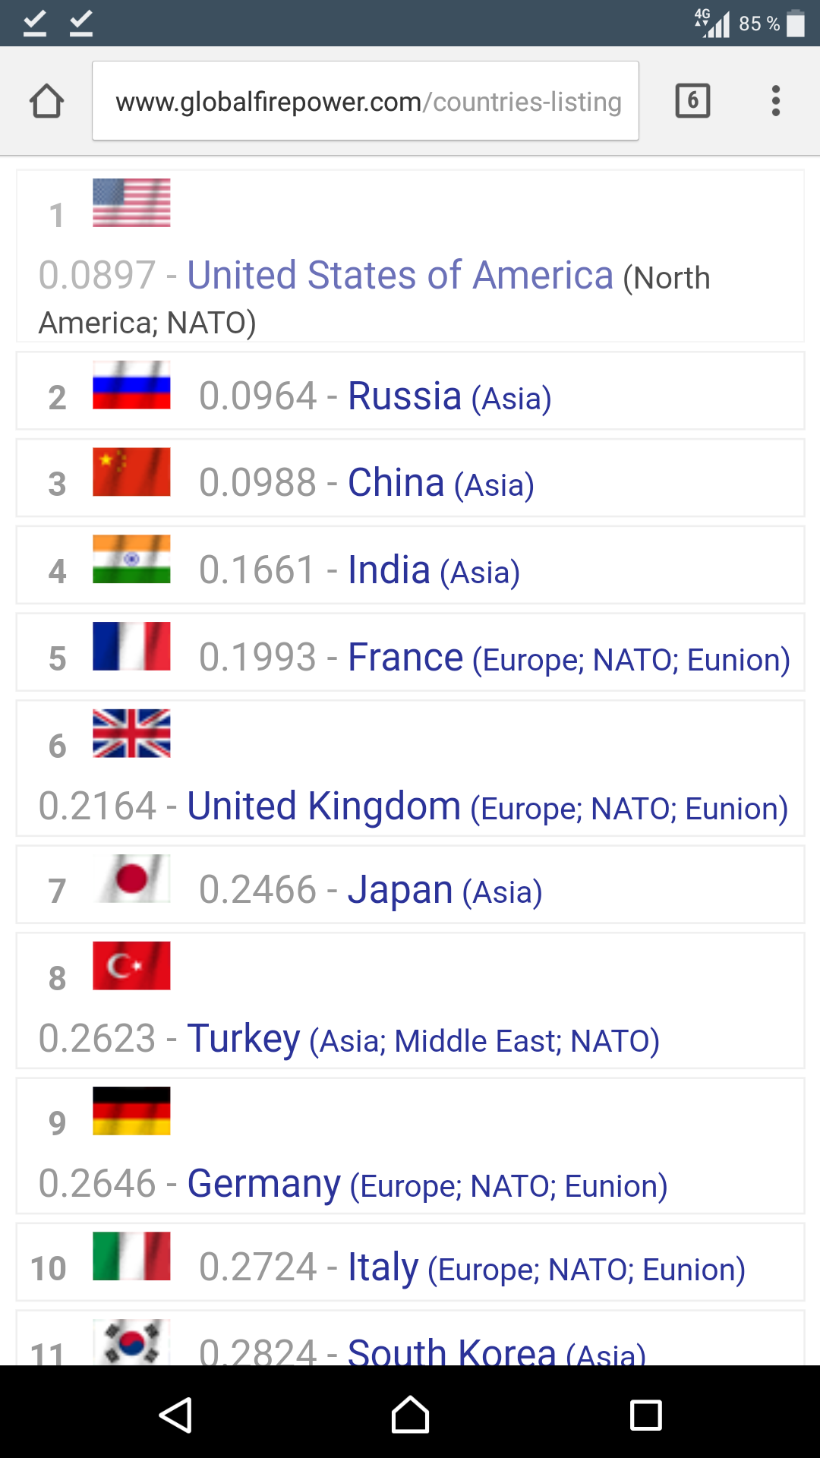Tap the China flag icon
This screenshot has width=820, height=1458.
tap(131, 472)
